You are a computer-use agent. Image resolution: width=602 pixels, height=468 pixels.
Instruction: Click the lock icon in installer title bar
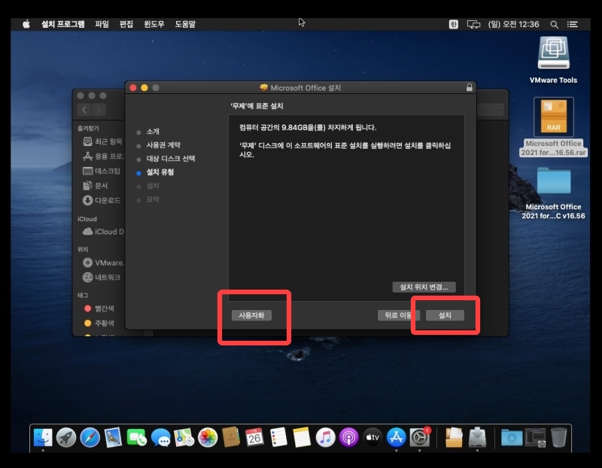point(469,87)
